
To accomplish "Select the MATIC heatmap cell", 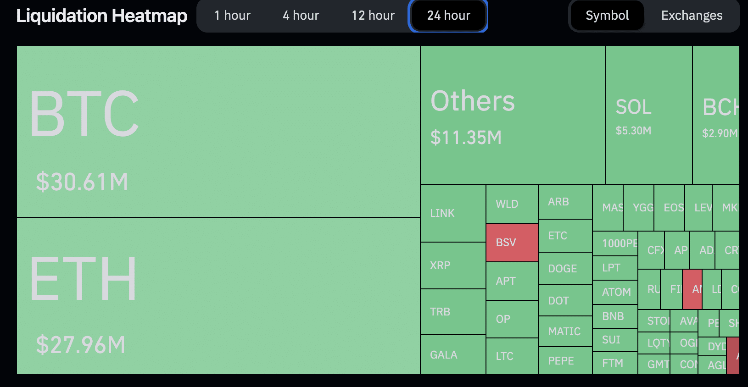I will (565, 332).
